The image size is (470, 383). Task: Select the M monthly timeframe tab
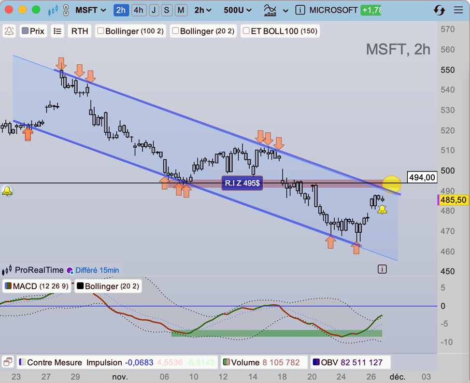coord(181,10)
